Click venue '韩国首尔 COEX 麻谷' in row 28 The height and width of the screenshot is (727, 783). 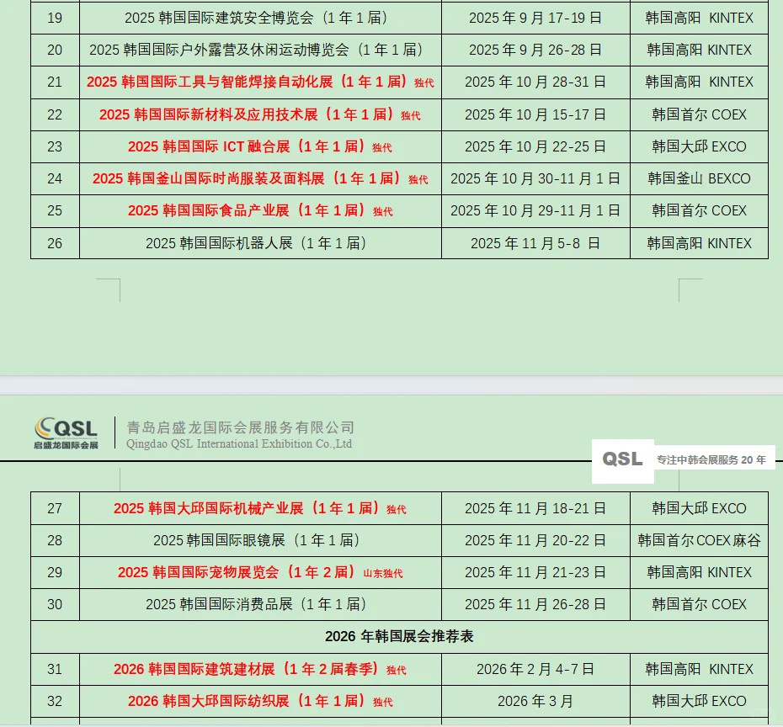pyautogui.click(x=699, y=540)
